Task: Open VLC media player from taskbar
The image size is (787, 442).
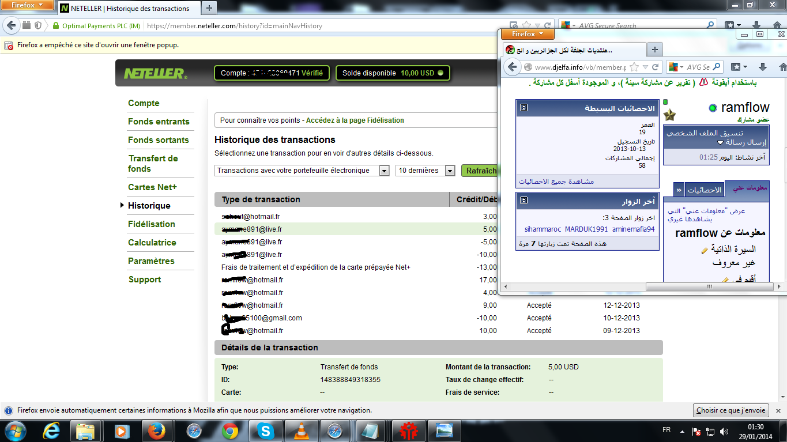Action: (301, 430)
